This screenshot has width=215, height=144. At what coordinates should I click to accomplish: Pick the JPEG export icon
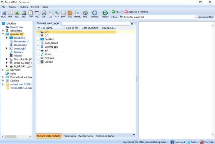[x=24, y=13]
